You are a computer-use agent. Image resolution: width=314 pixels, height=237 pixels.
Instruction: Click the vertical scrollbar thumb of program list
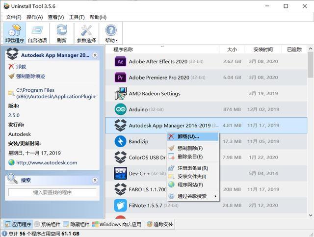click(x=311, y=64)
